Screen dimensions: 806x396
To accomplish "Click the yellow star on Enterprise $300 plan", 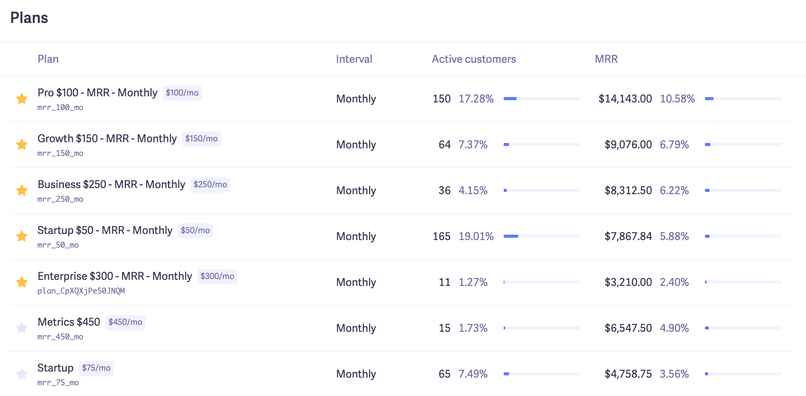I will tap(22, 282).
